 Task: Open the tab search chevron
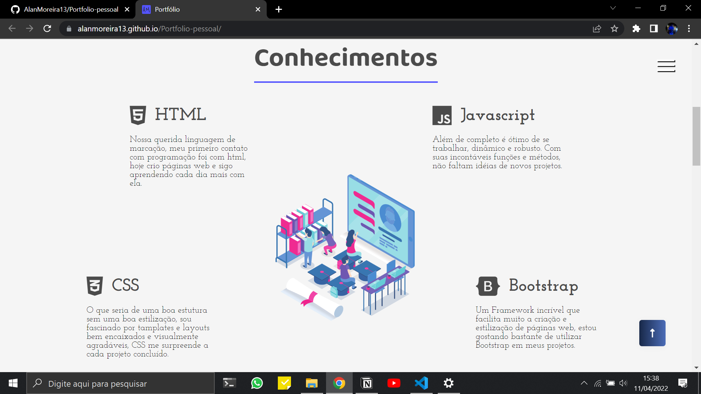point(613,8)
